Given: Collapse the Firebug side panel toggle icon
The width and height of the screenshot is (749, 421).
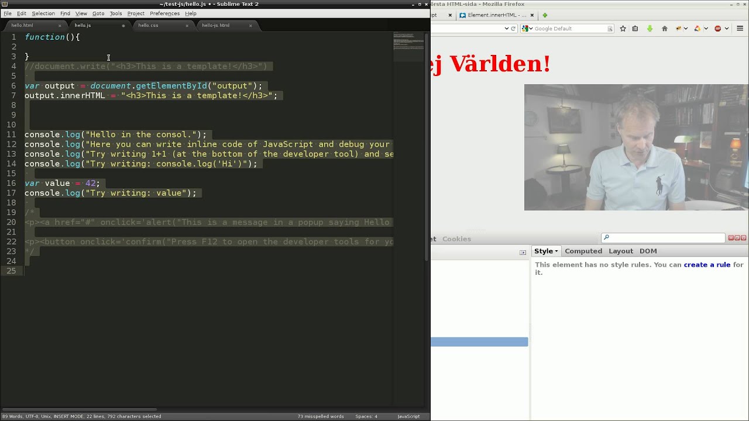Looking at the screenshot, I should 523,252.
